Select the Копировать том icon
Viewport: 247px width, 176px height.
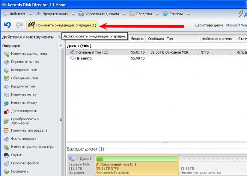click(6, 70)
